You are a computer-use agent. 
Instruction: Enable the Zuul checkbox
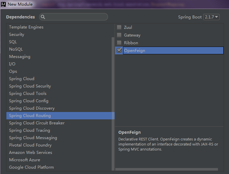click(x=119, y=27)
